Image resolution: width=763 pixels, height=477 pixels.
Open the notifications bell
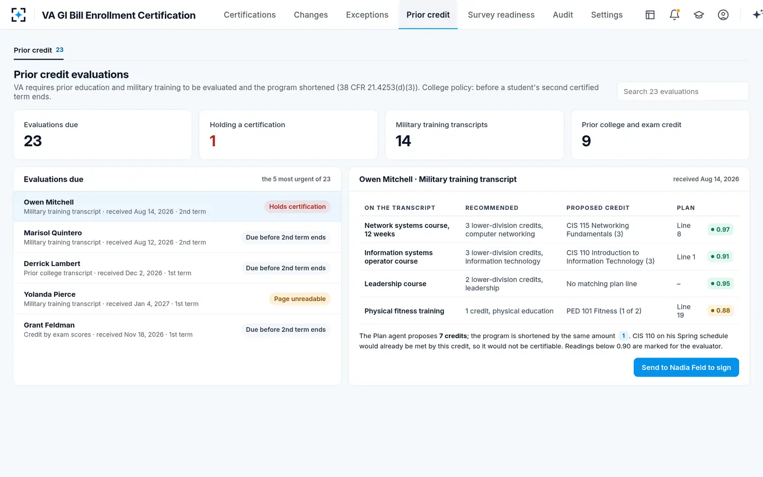tap(675, 15)
